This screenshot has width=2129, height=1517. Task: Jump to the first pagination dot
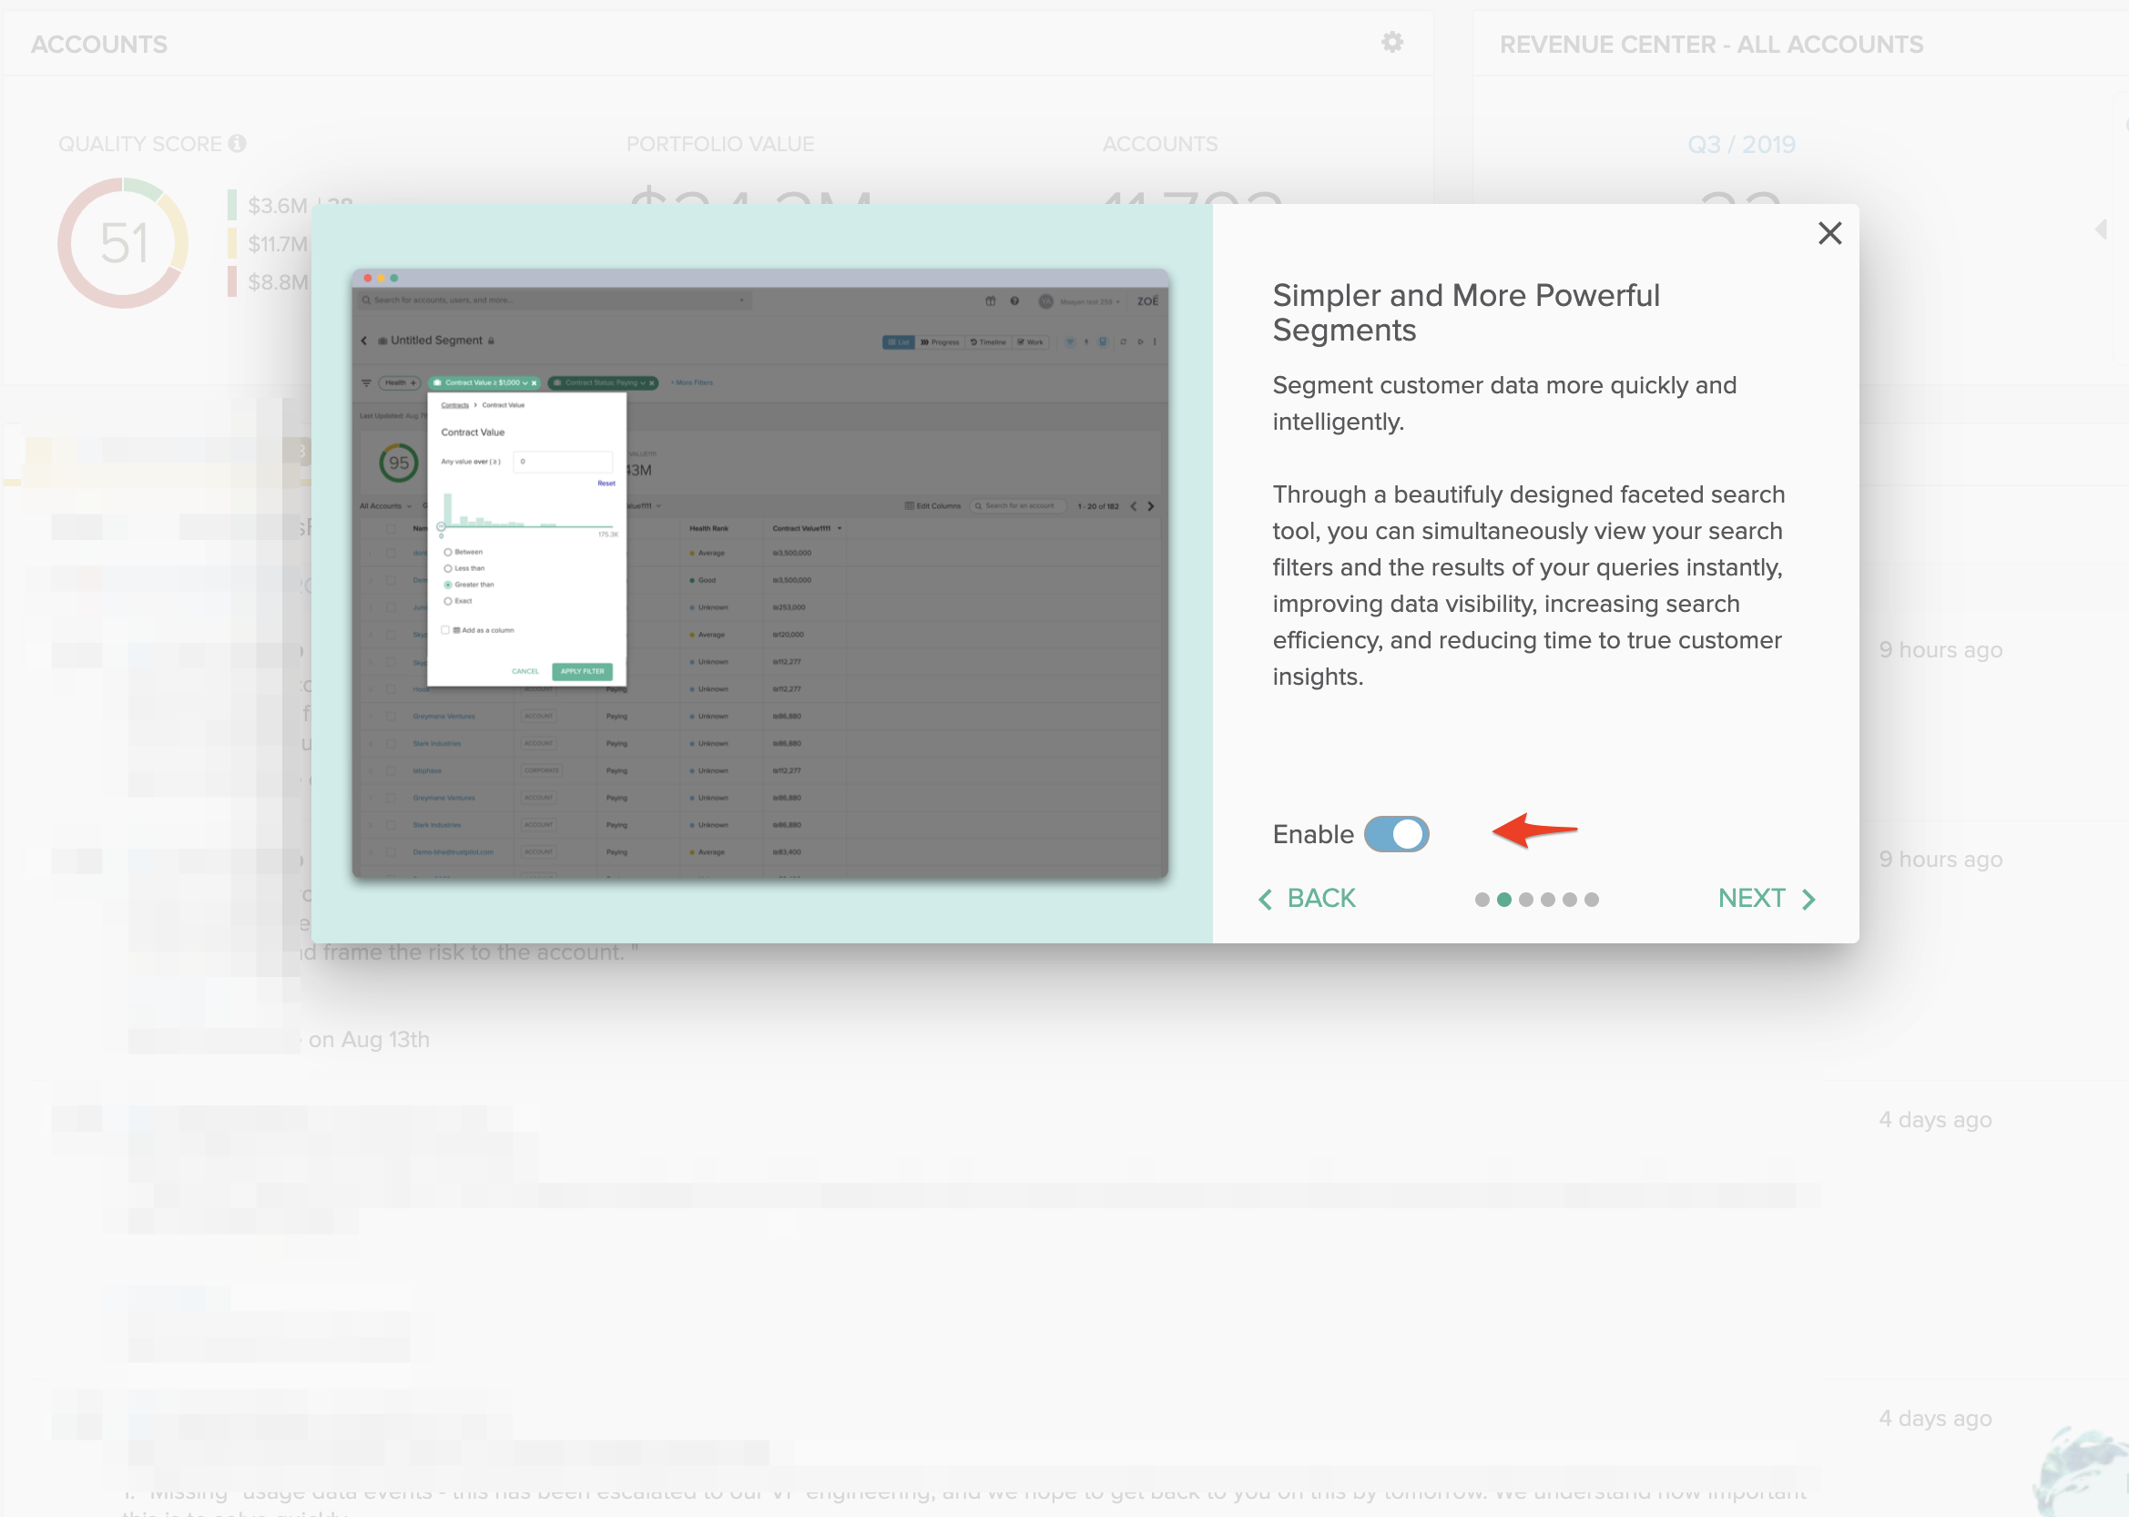(1482, 900)
